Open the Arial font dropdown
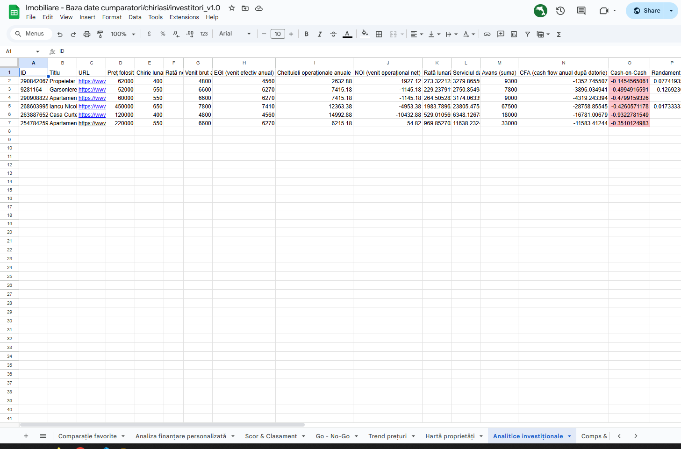Image resolution: width=681 pixels, height=449 pixels. tap(235, 34)
